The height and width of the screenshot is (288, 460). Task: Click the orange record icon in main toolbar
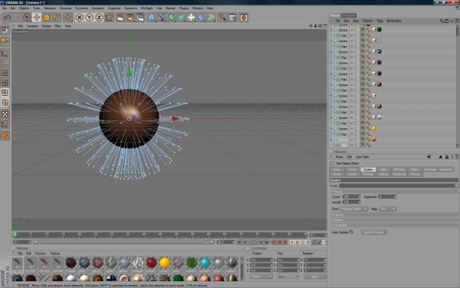click(244, 18)
